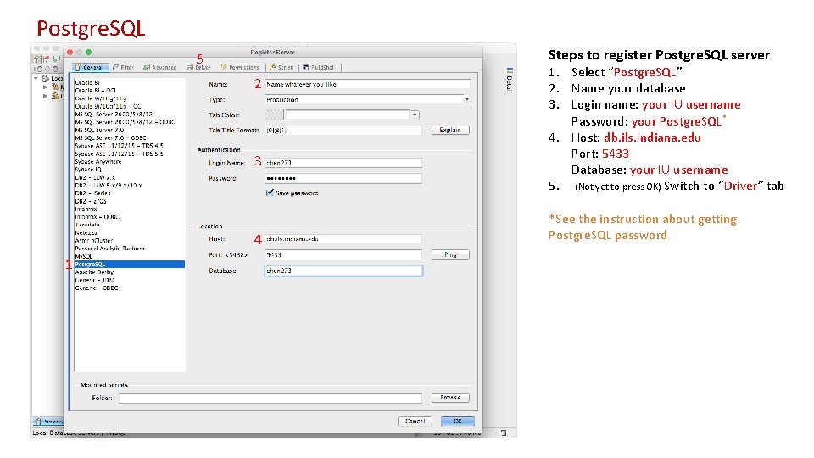The width and height of the screenshot is (814, 458).
Task: Open the Type Production dropdown
Action: pyautogui.click(x=367, y=100)
